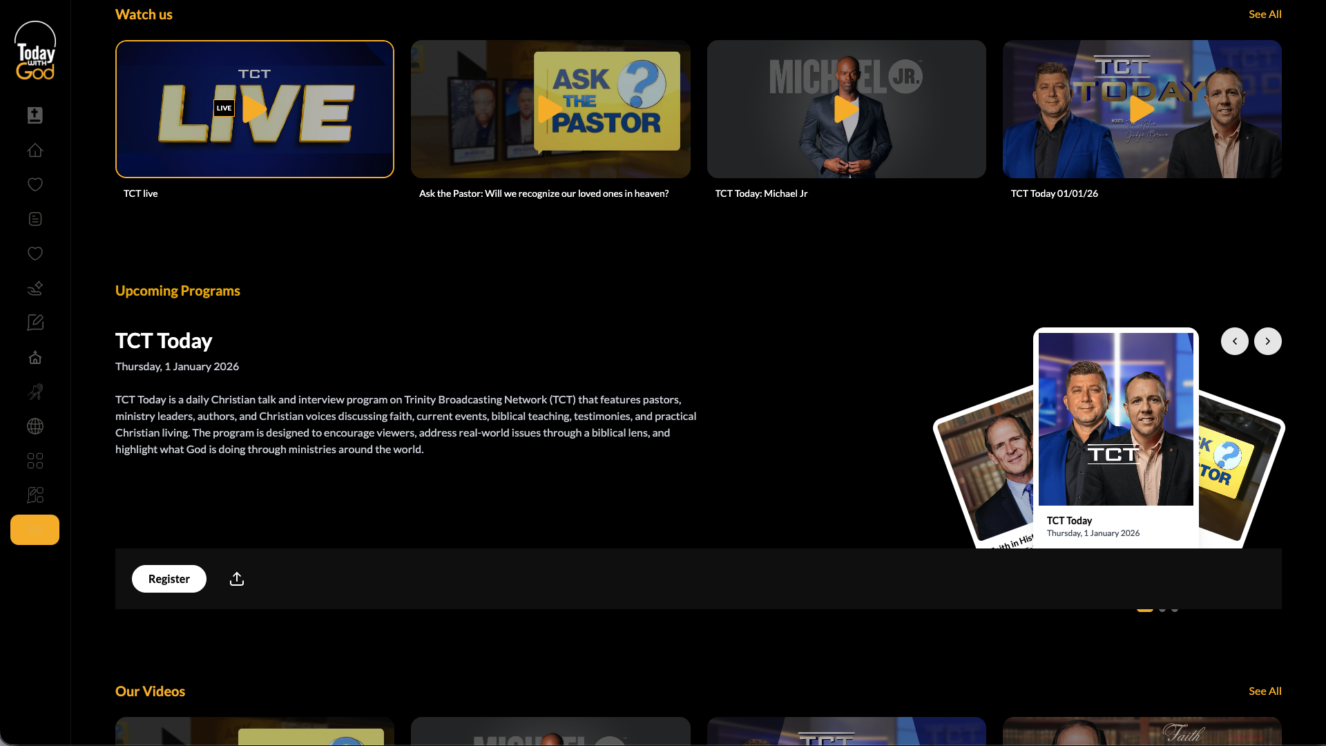Click 'TCT Today' caption on carousel card
1326x746 pixels.
(1069, 521)
